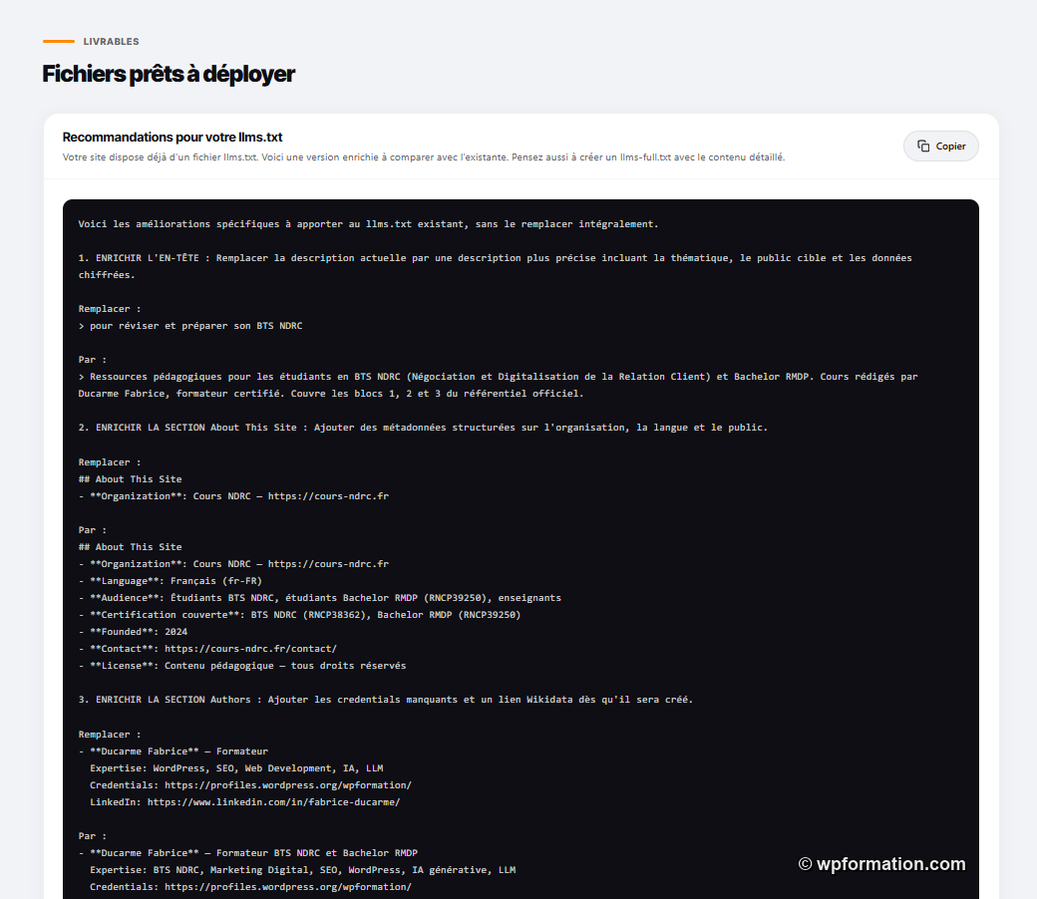
Task: Click '**Ducarme Fabrice** — Formateur BTS NDRC et Bachelor RMDP'
Action: 248,853
